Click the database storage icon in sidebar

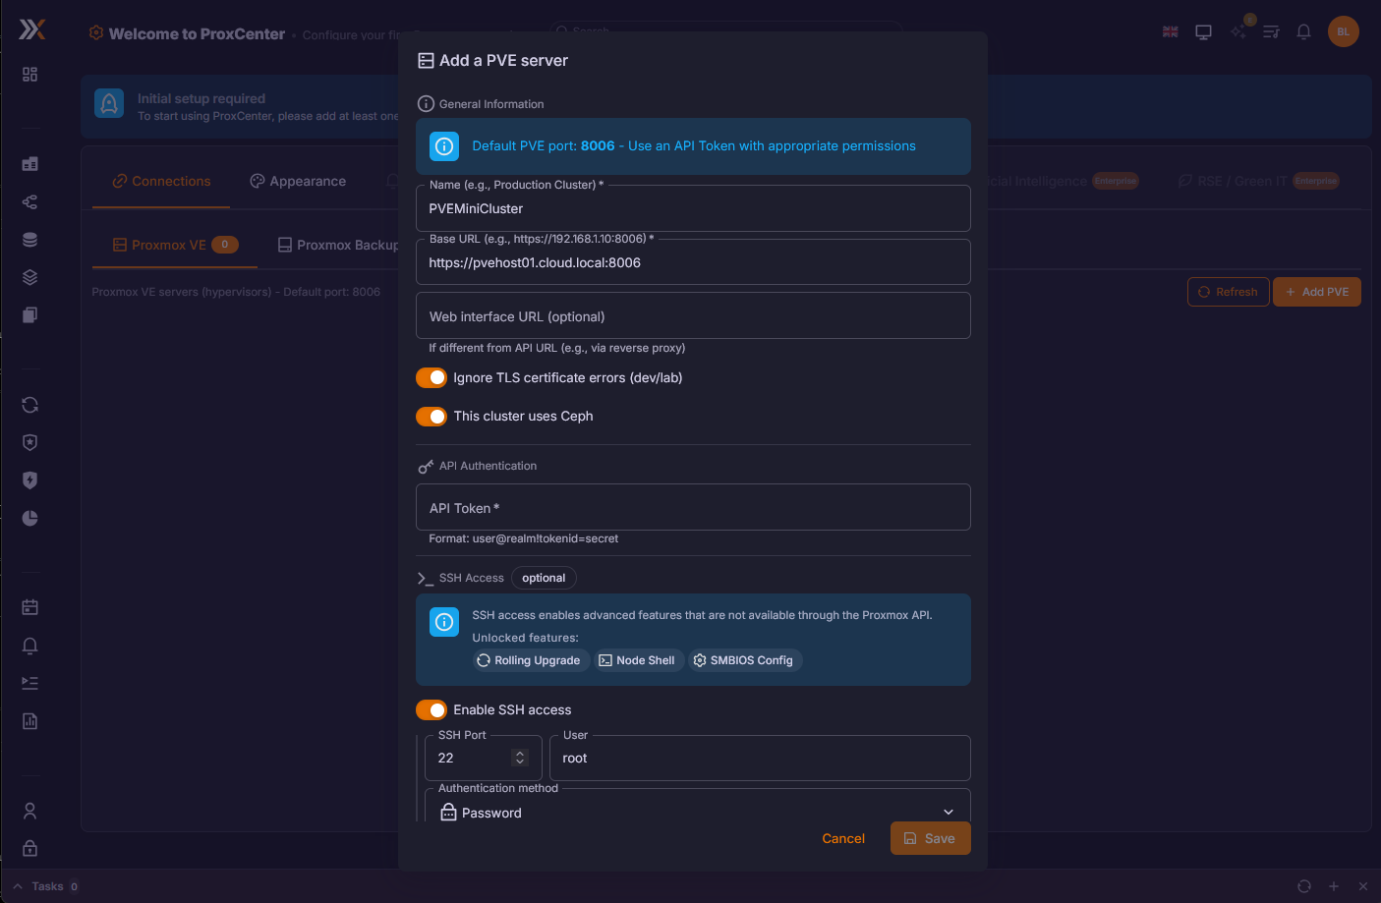click(x=30, y=240)
